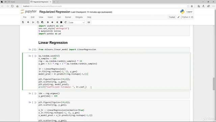Open the Insert menu
Image resolution: width=216 pixels, height=122 pixels.
(50, 17)
